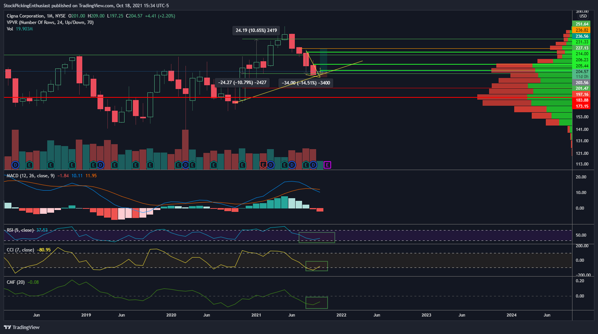Click the 2021 time axis label
598x334 pixels.
pos(256,315)
